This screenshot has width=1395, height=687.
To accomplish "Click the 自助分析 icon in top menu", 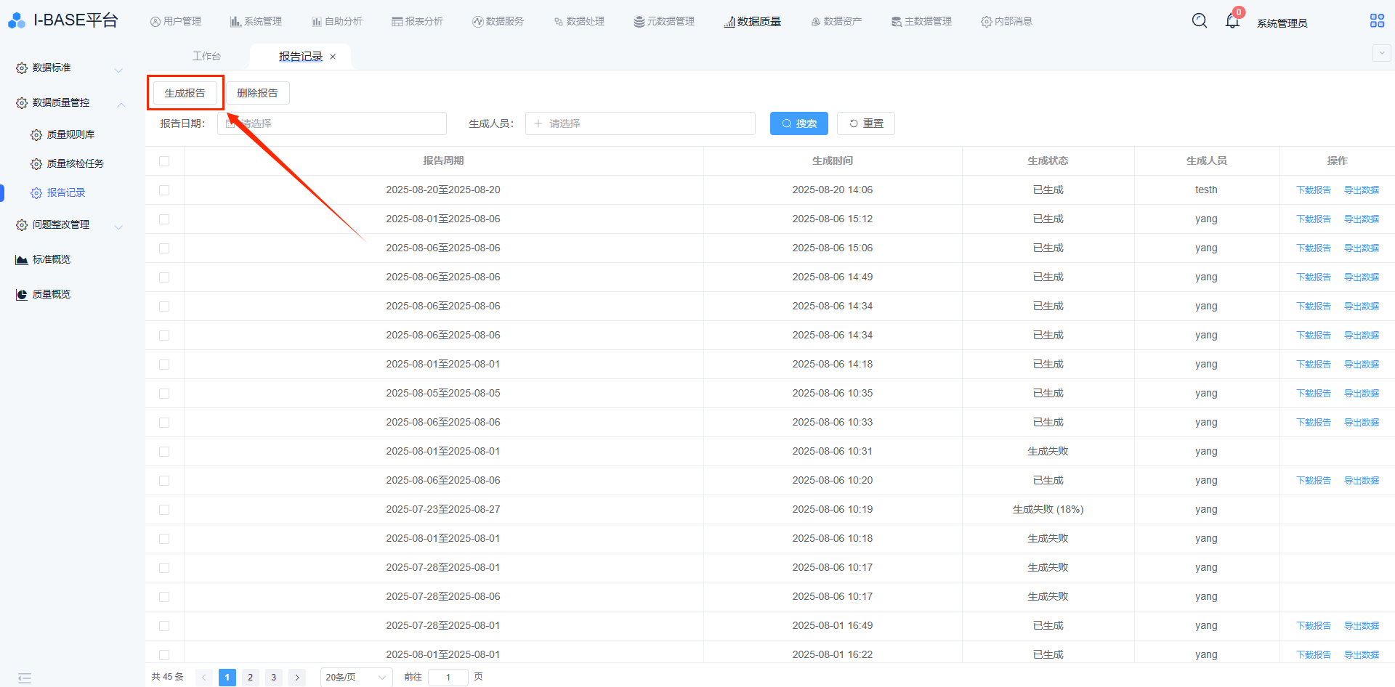I will coord(317,22).
